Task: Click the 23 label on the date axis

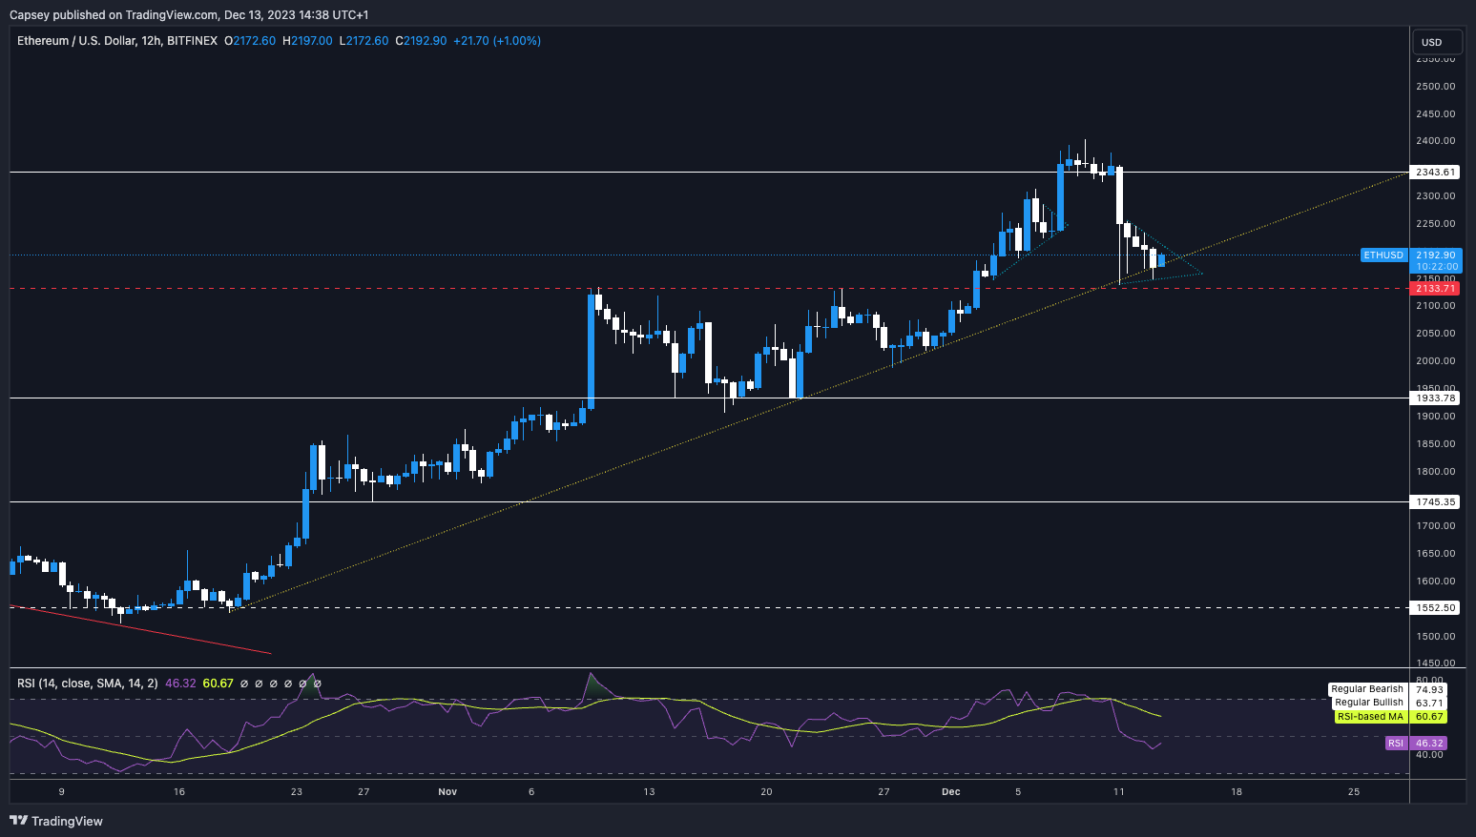Action: [x=297, y=792]
